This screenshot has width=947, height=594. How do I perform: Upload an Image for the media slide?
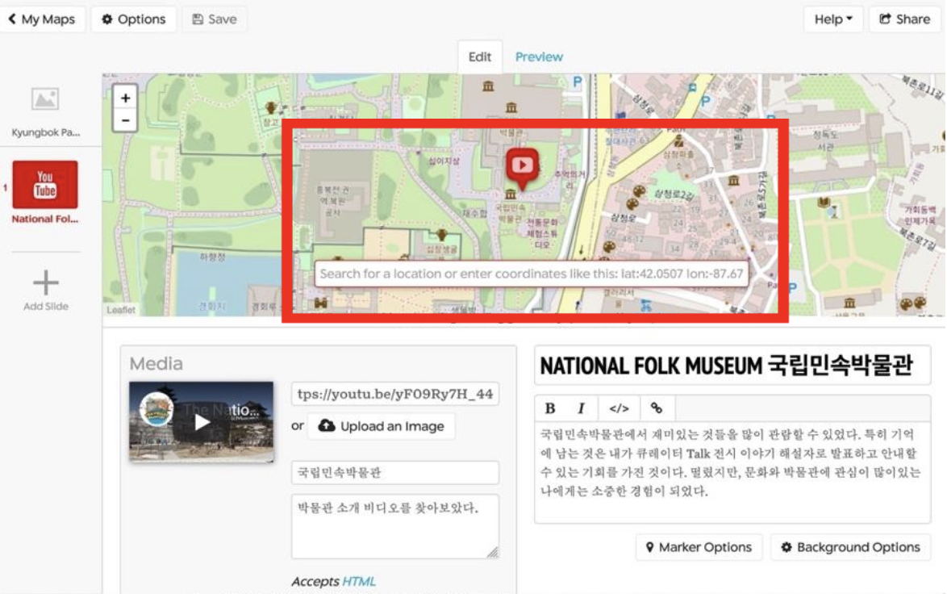pos(381,425)
